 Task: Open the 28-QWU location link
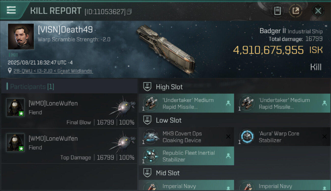(x=53, y=71)
